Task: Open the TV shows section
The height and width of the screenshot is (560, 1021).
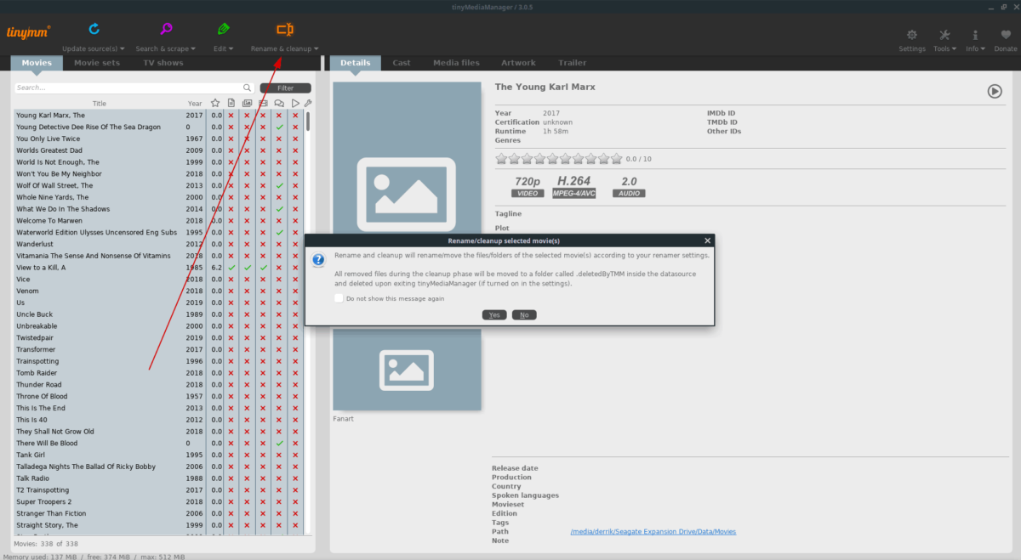Action: click(x=163, y=62)
